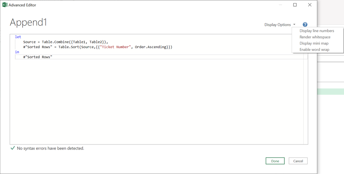Collapse the Display Options dropdown
The width and height of the screenshot is (344, 174).
tap(280, 24)
